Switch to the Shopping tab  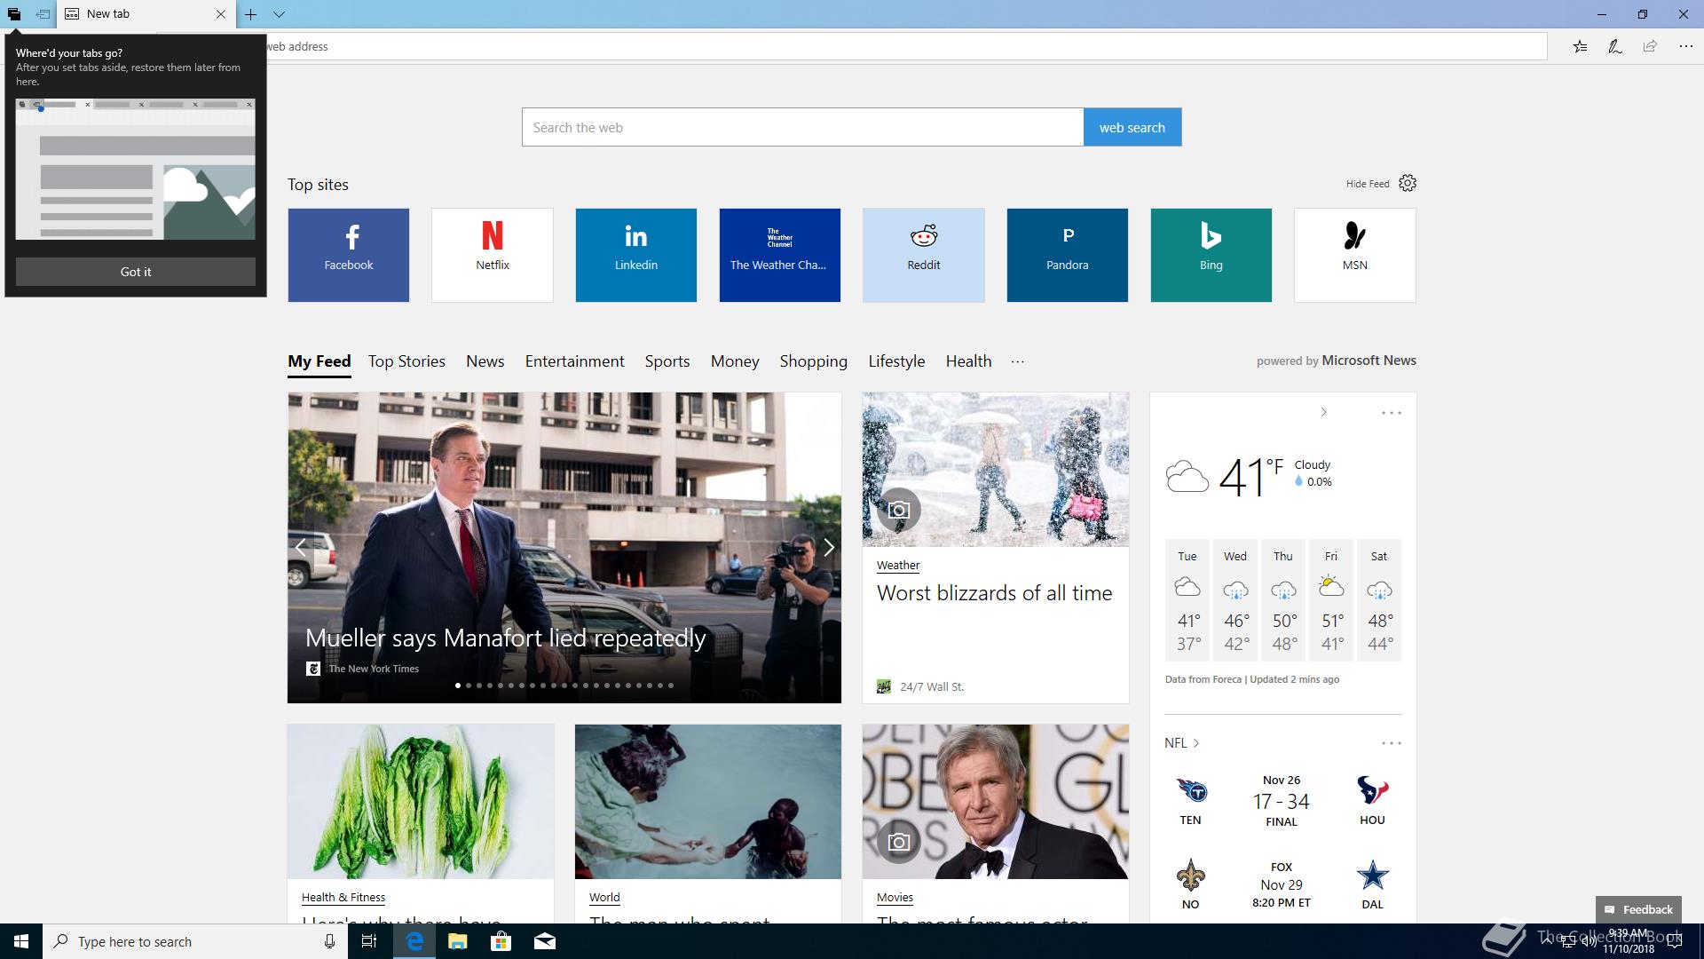[x=813, y=361]
